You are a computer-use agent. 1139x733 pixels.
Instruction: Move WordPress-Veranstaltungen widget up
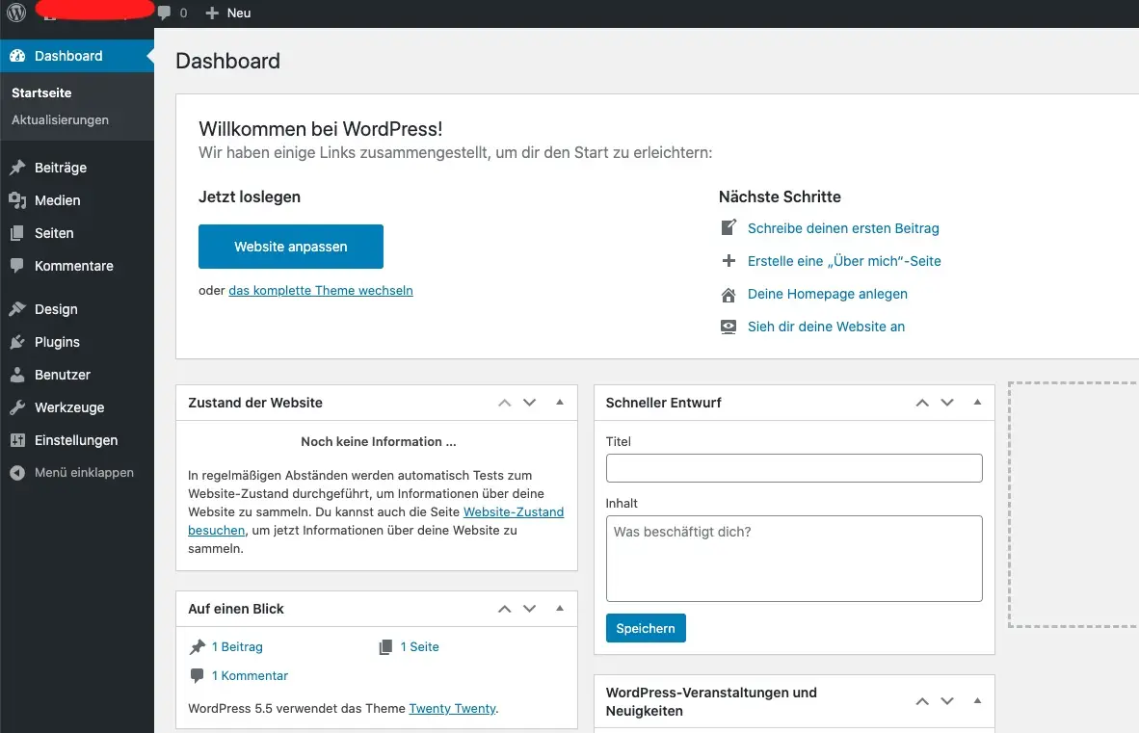pos(922,702)
